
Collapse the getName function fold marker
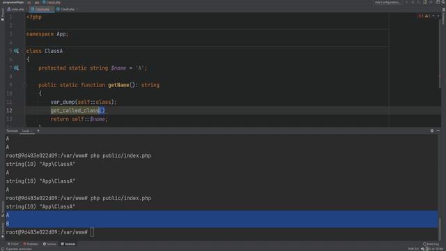[24, 85]
